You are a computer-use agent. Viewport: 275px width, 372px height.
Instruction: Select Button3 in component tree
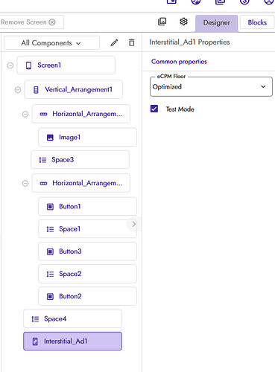click(x=87, y=251)
